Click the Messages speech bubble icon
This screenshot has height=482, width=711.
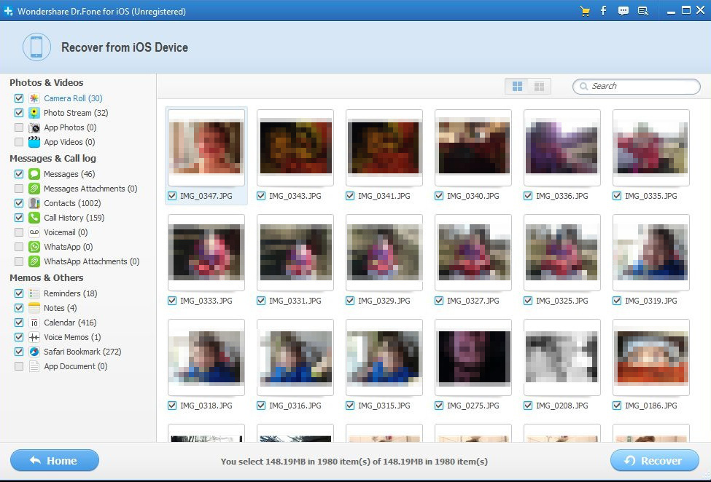(x=34, y=174)
